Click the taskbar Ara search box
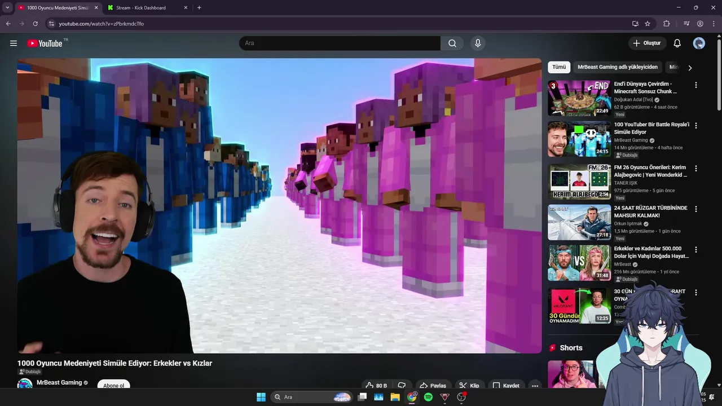Viewport: 722px width, 406px height. tap(312, 397)
